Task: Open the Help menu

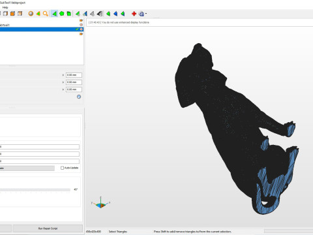Action: click(x=5, y=7)
